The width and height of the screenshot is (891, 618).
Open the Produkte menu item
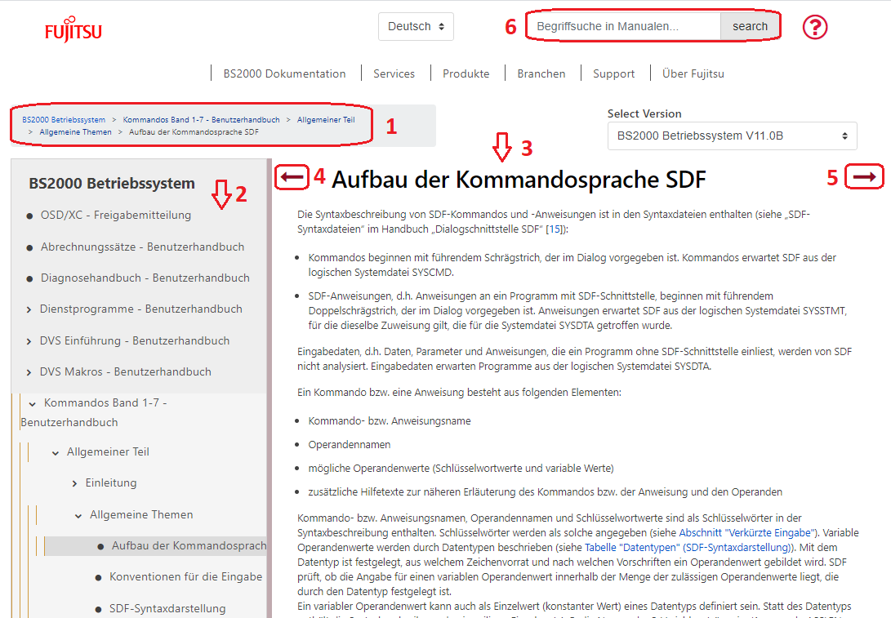pos(466,73)
